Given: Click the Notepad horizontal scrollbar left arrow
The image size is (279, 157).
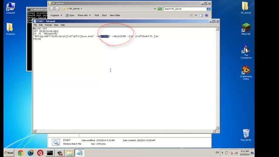Looking at the screenshot, I should tap(34, 131).
